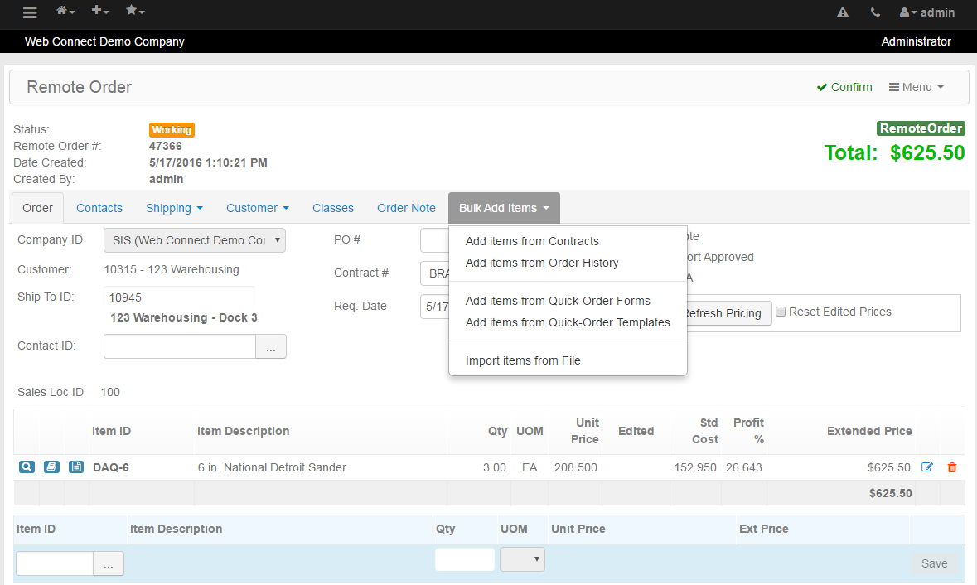Click the 26.643 profit percent cell
977x585 pixels.
[744, 467]
